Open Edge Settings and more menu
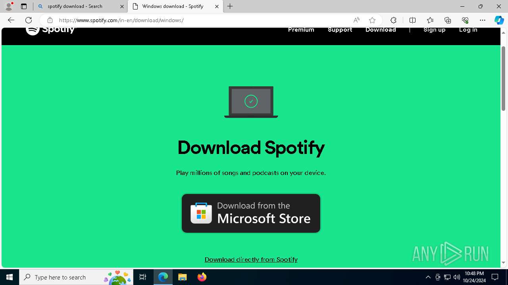Screen dimensions: 508x285 483,20
